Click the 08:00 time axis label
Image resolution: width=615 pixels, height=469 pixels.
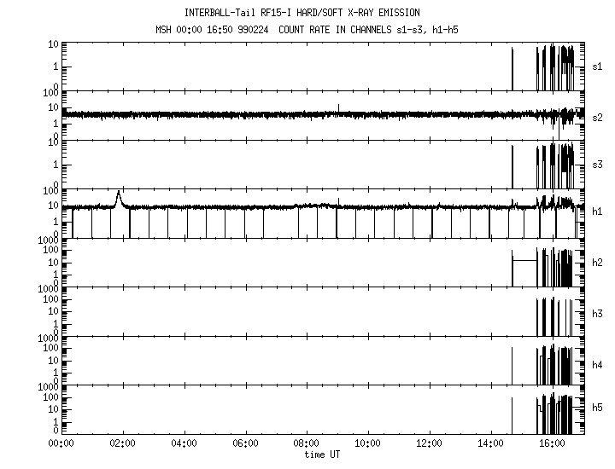coord(307,443)
